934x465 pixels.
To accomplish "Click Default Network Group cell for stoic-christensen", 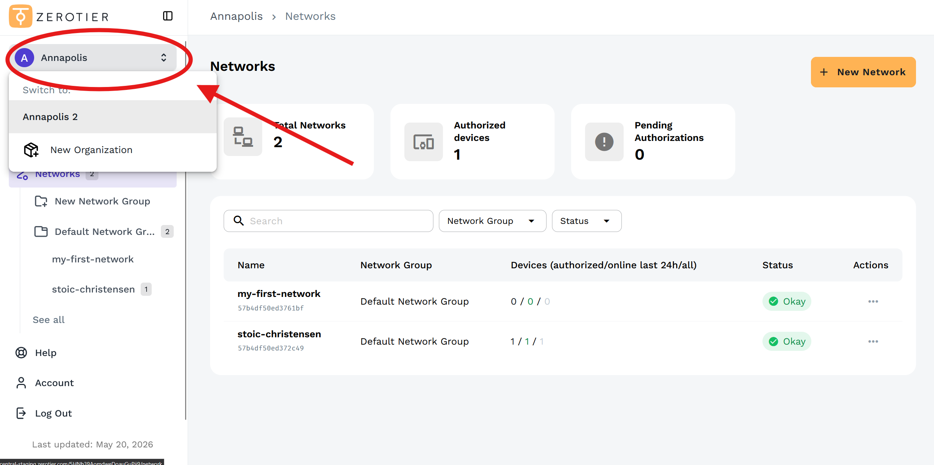I will click(x=415, y=341).
